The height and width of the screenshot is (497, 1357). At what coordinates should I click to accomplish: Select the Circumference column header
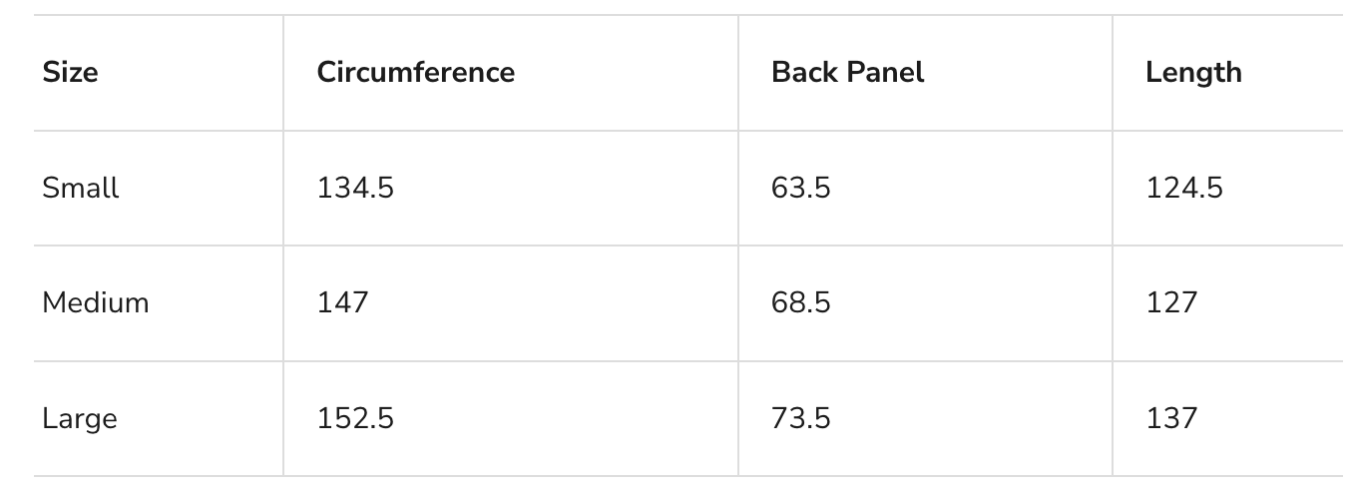pos(415,73)
